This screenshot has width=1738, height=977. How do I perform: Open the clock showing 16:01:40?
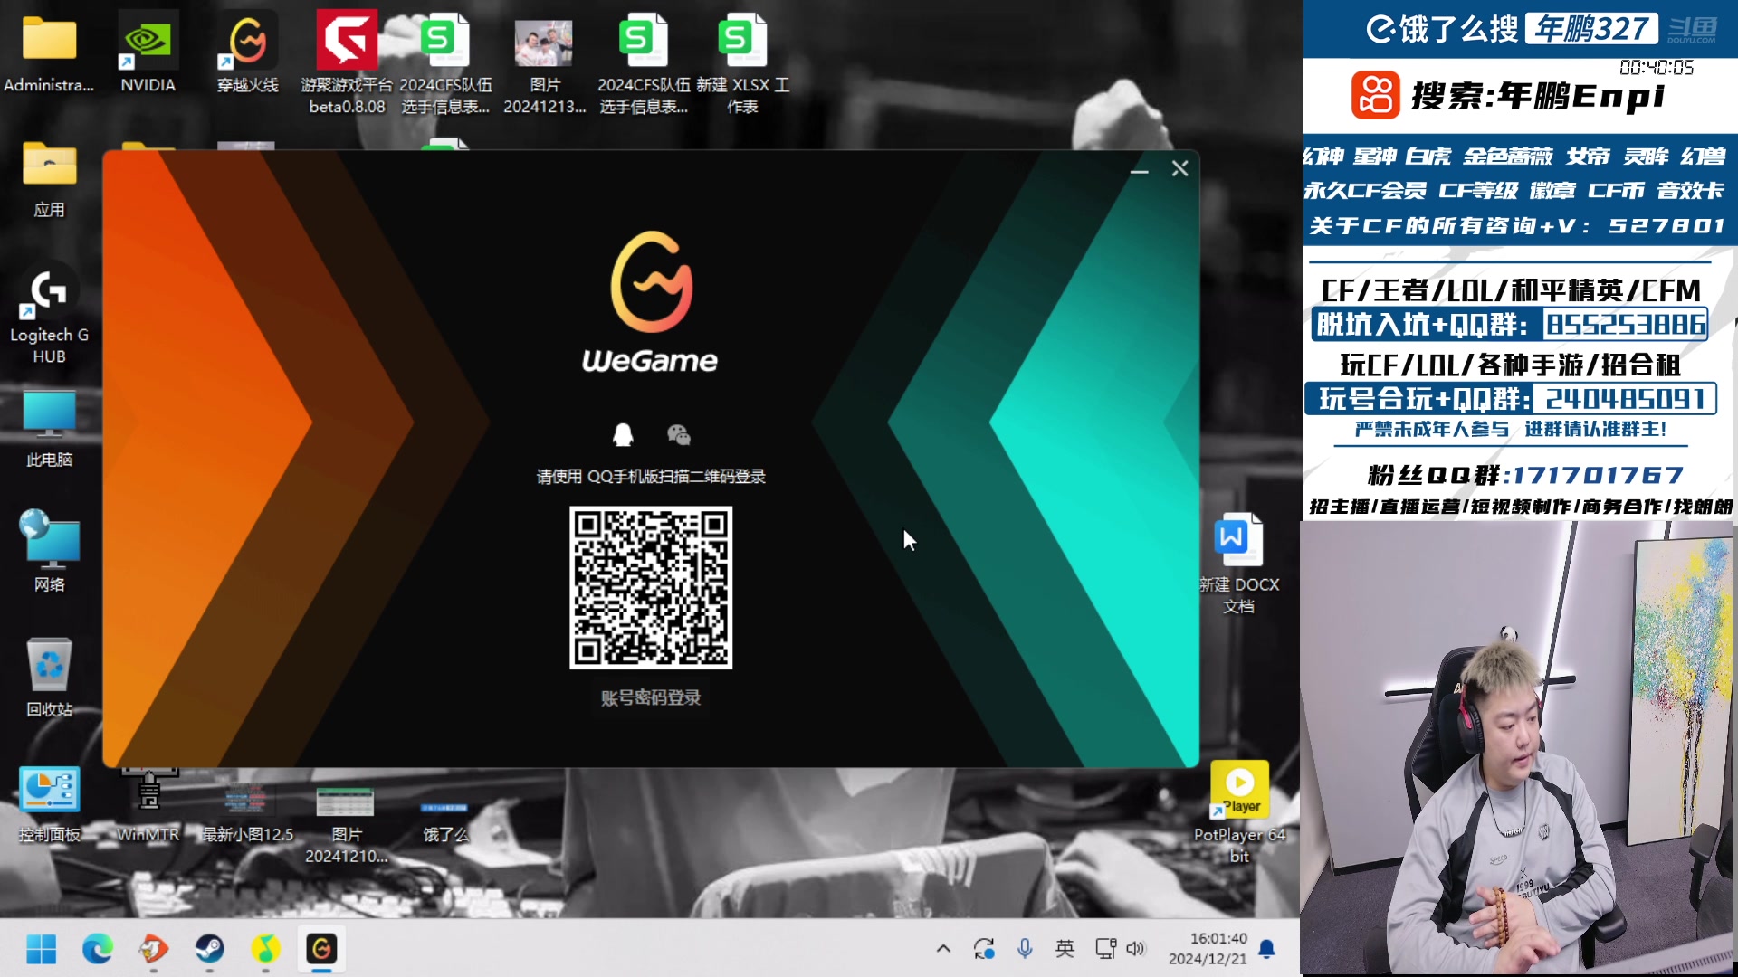[1208, 948]
